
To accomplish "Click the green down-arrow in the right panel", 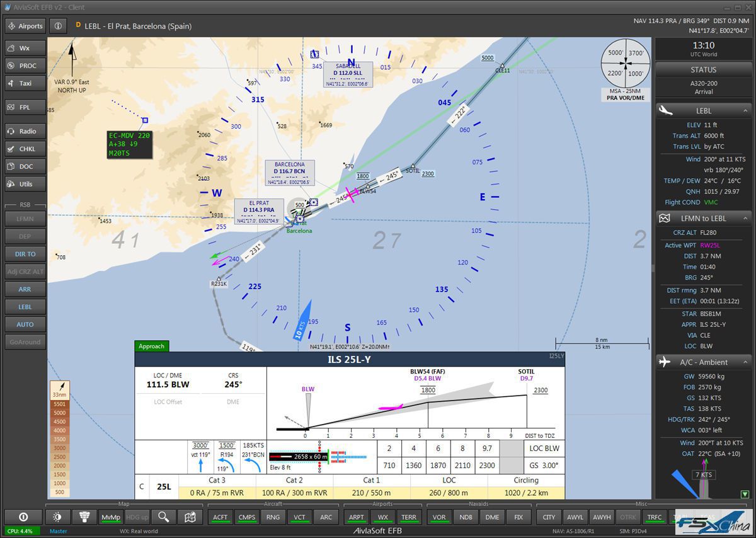I will pos(745,495).
